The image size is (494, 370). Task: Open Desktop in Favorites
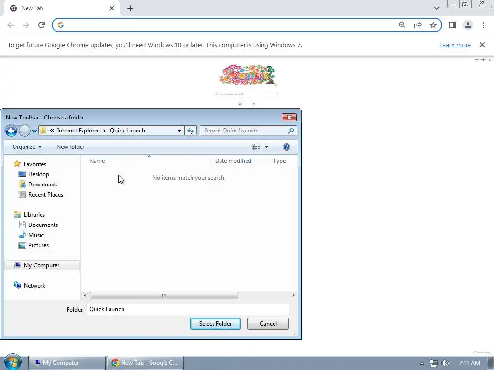tap(39, 174)
